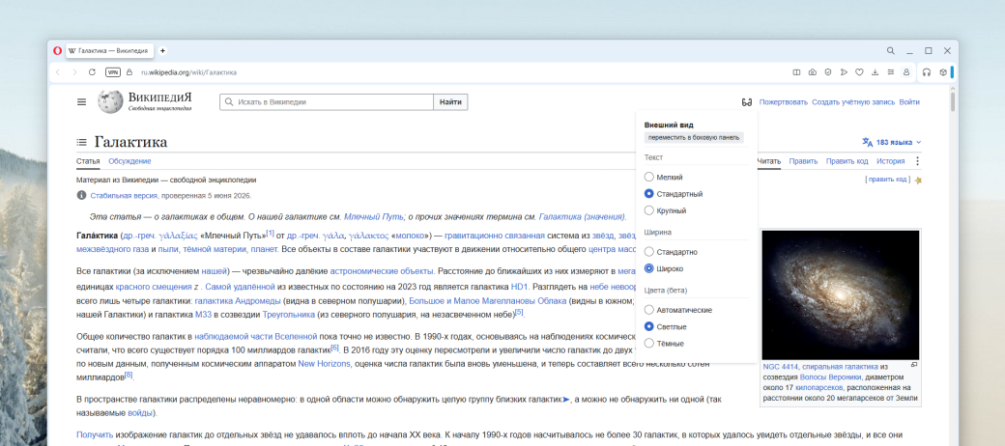
Task: Open the галактика Андромеды link
Action: tap(238, 301)
